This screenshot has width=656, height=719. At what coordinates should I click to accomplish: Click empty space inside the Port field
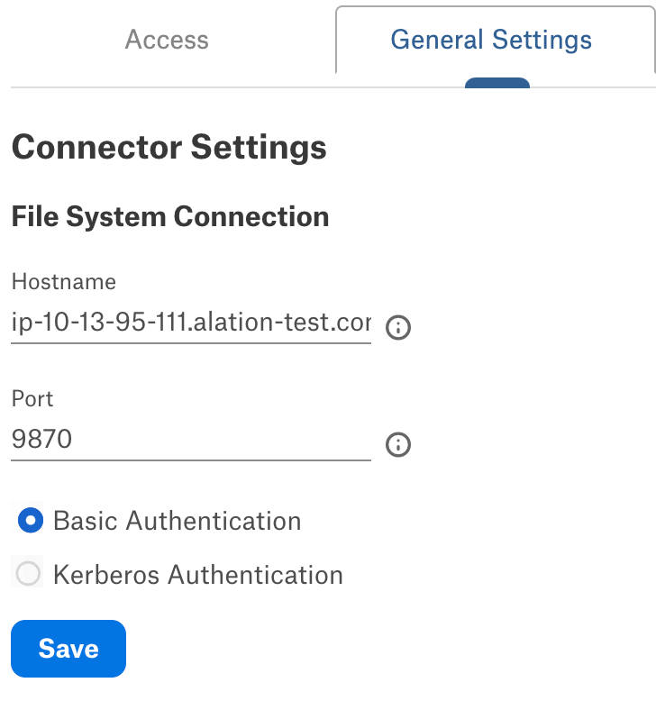click(x=220, y=439)
